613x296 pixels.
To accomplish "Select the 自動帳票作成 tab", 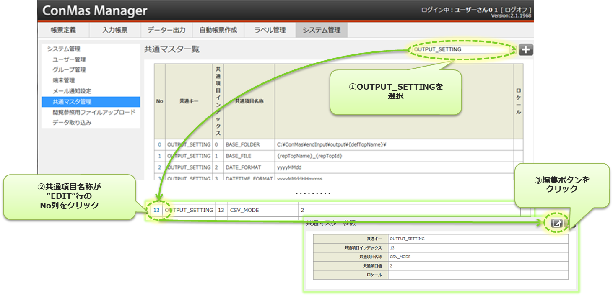I will pyautogui.click(x=218, y=30).
